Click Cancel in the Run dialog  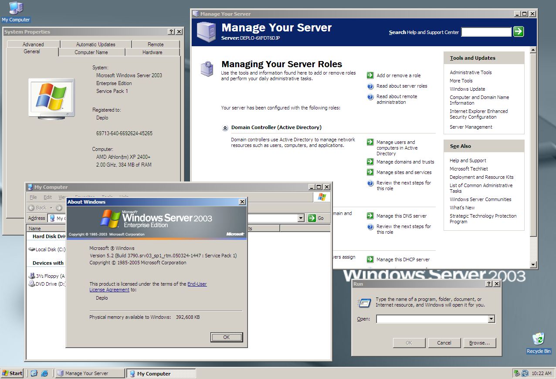click(x=444, y=343)
